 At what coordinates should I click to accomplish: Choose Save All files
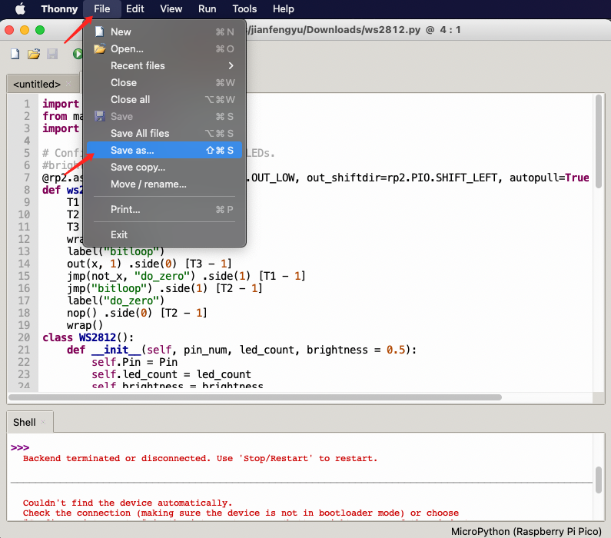[x=164, y=133]
